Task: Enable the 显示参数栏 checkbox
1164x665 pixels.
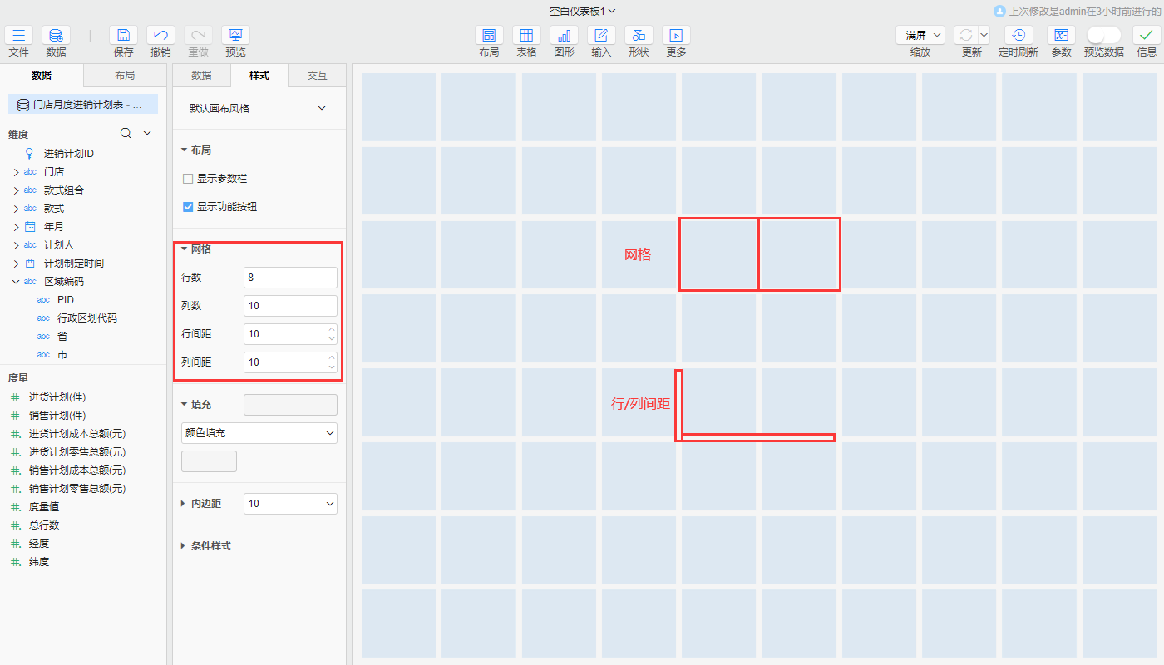Action: coord(188,179)
